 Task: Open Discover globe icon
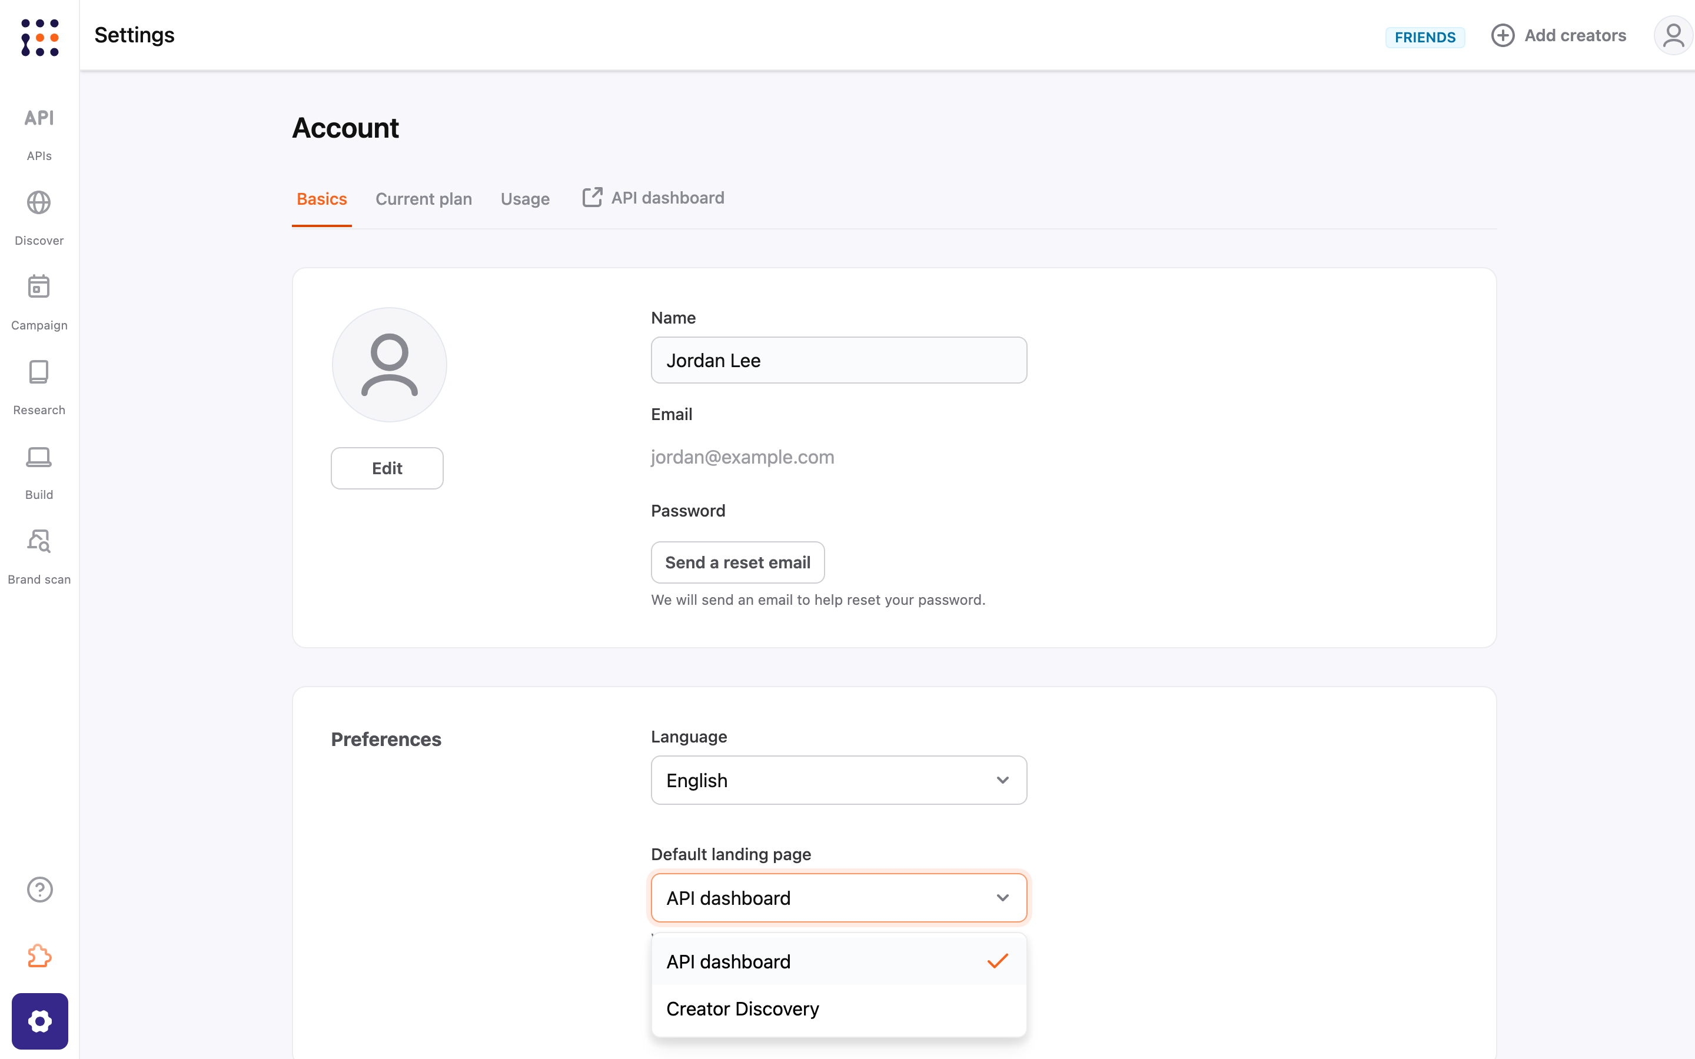[x=39, y=202]
